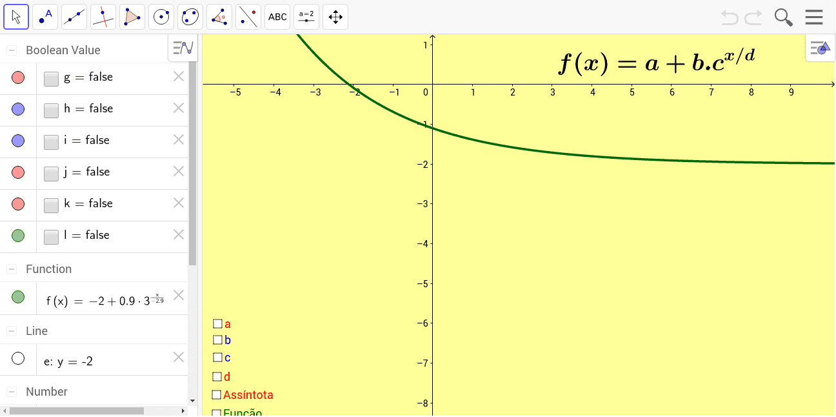Select the Move arrow tool
The width and height of the screenshot is (836, 417).
click(x=16, y=17)
